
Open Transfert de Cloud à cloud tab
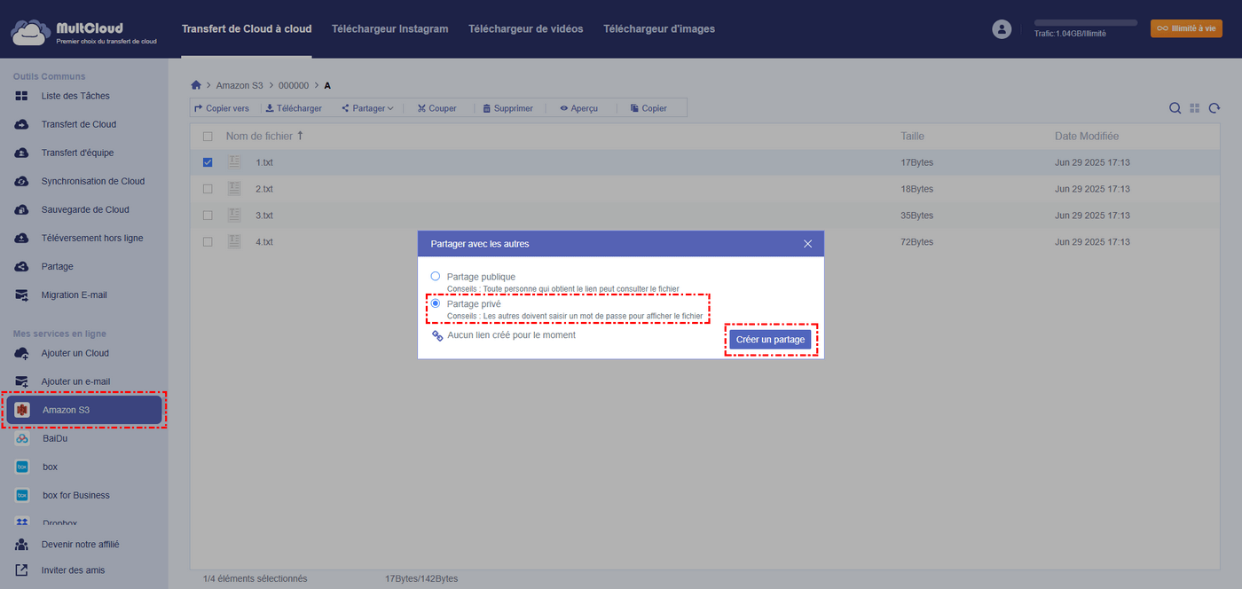(x=247, y=29)
